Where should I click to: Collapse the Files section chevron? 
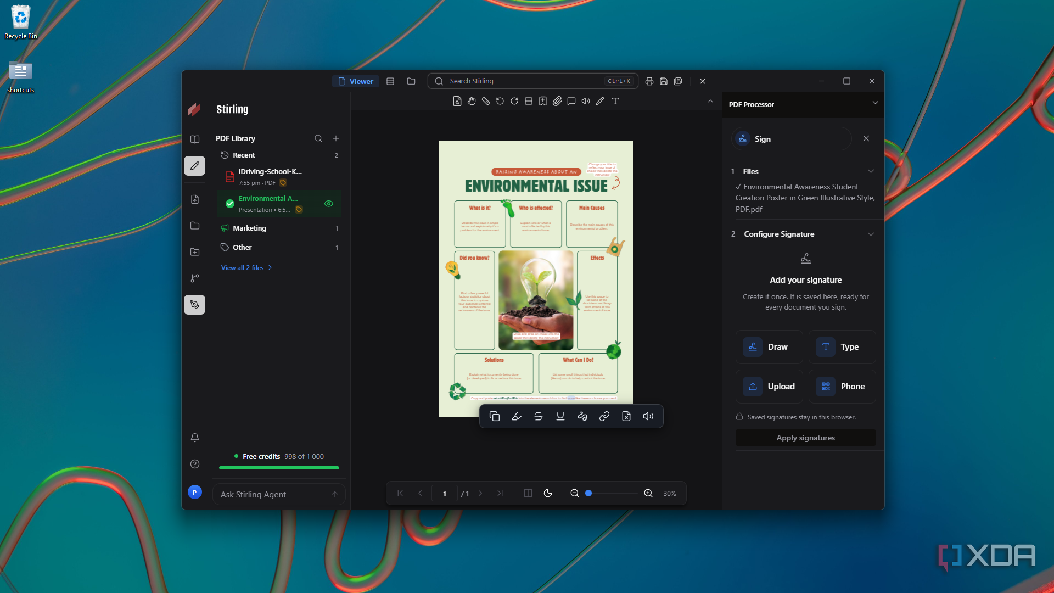[871, 171]
